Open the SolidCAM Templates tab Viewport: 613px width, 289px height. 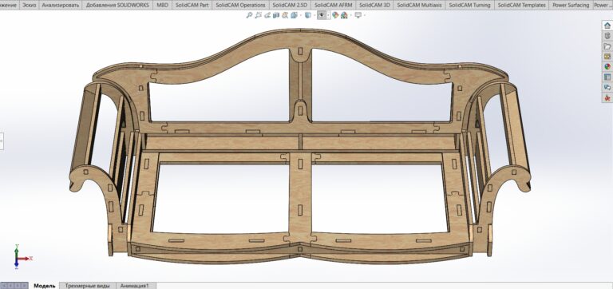521,5
